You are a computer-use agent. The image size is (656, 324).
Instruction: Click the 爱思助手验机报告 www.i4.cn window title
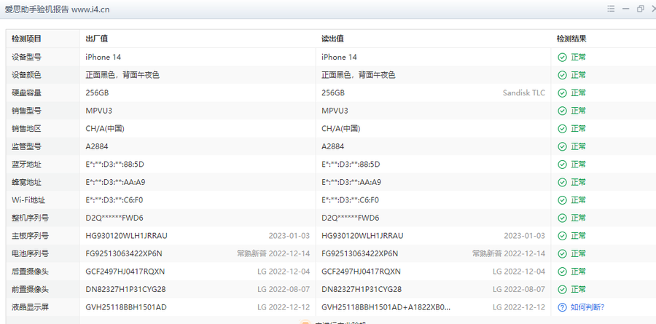coord(57,9)
